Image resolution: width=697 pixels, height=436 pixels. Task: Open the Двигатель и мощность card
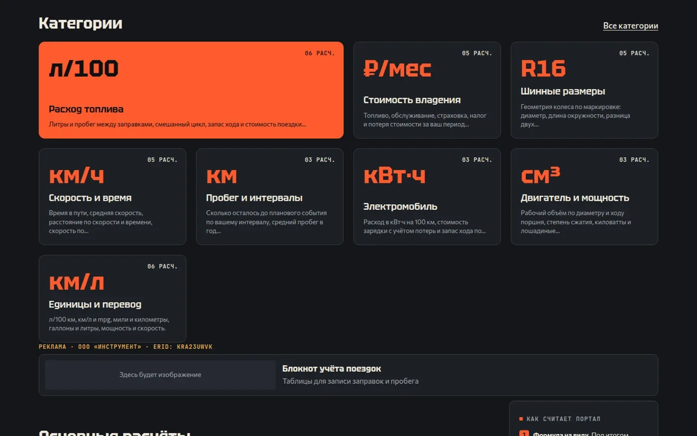click(x=584, y=197)
